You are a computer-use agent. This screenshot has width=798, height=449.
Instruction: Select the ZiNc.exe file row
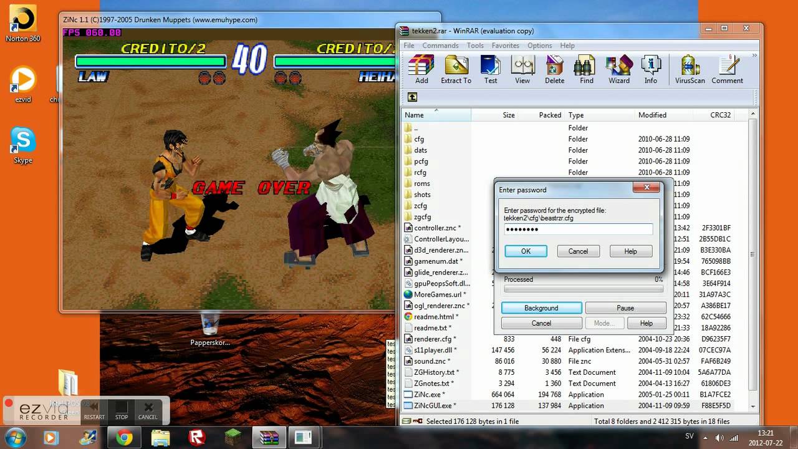coord(574,395)
